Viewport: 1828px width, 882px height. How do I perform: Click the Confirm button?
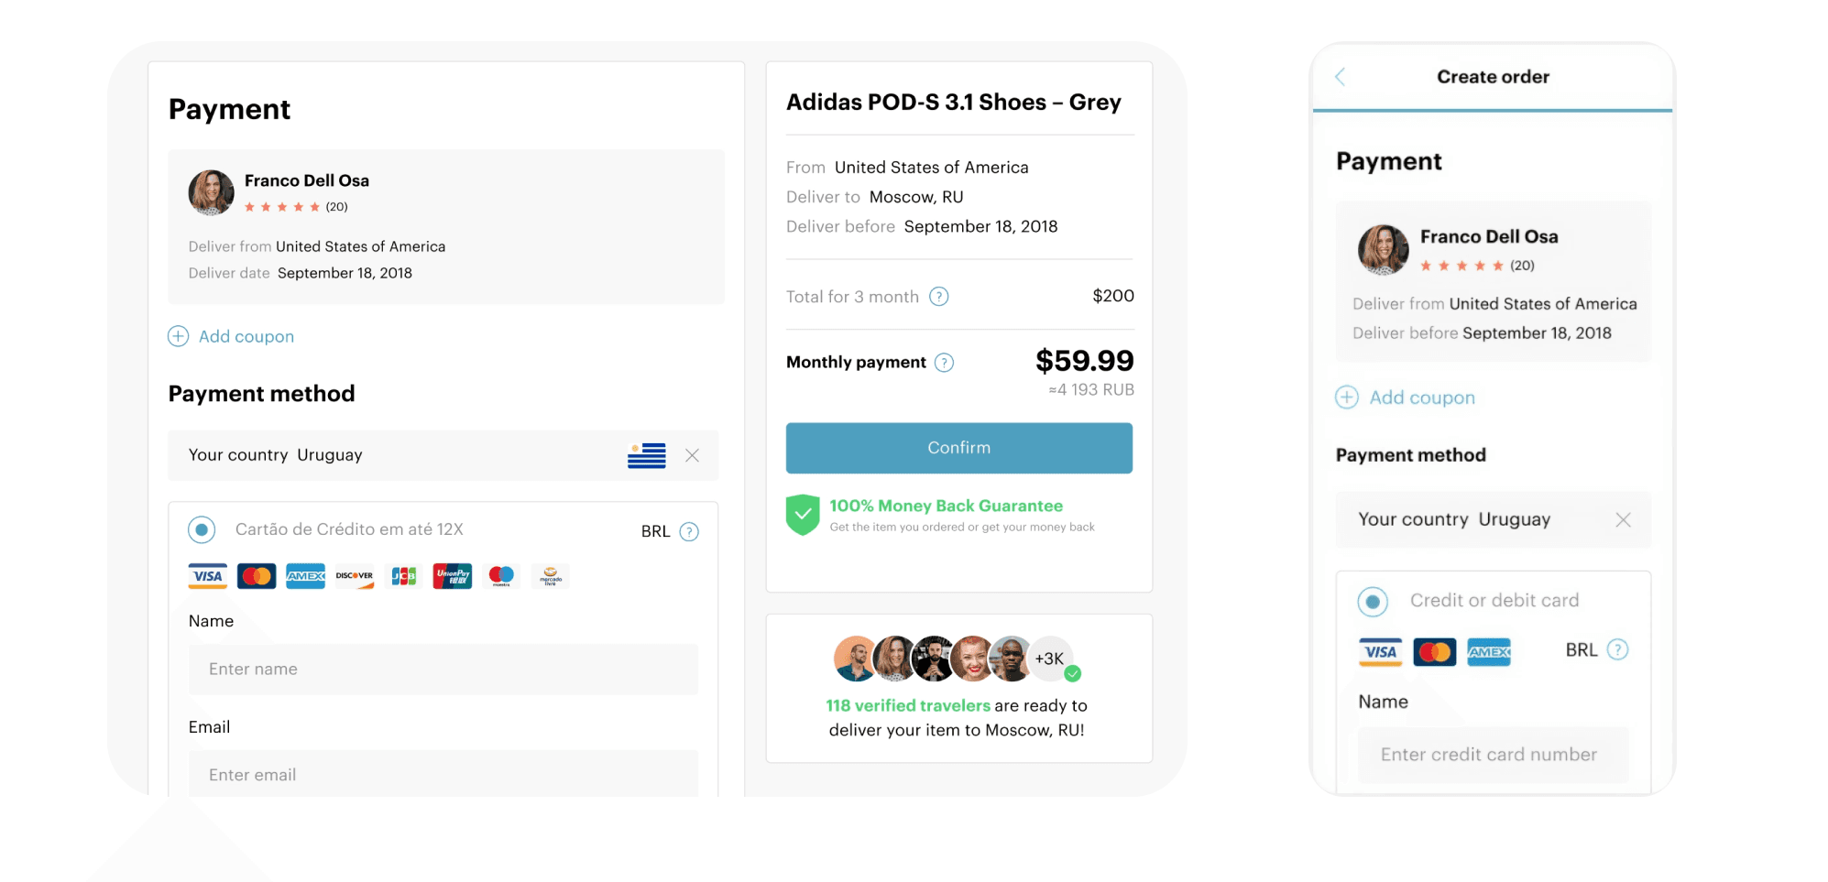pyautogui.click(x=959, y=448)
